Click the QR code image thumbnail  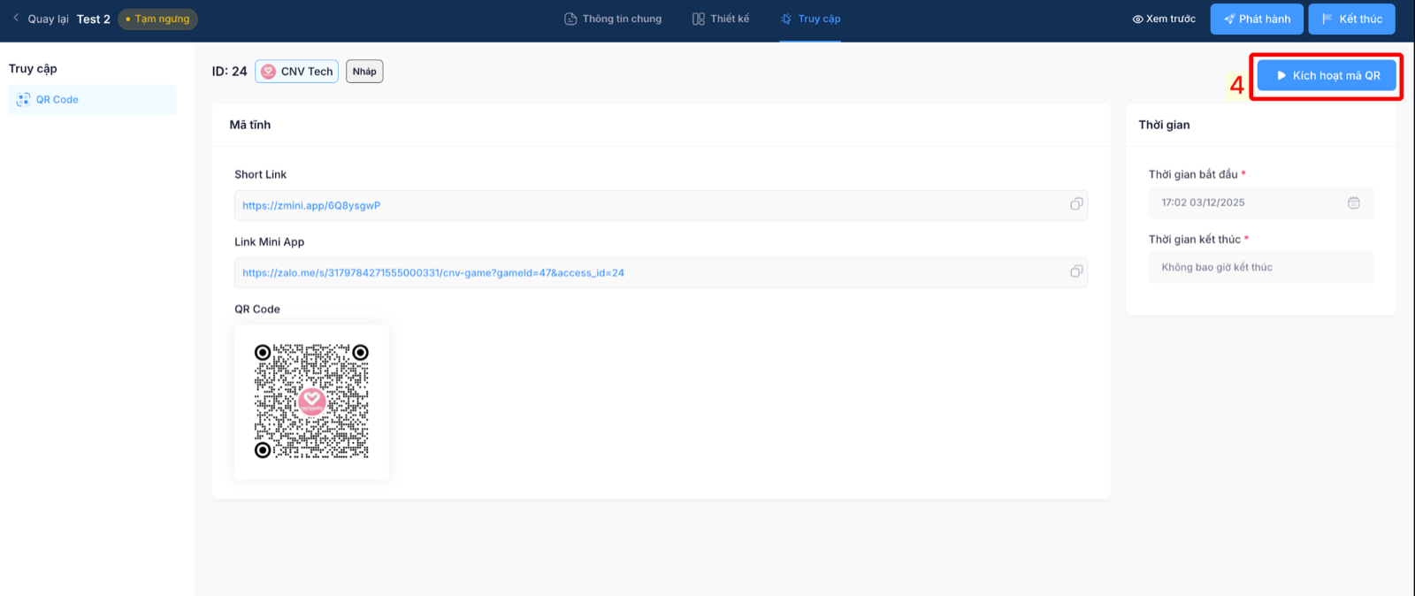point(311,401)
